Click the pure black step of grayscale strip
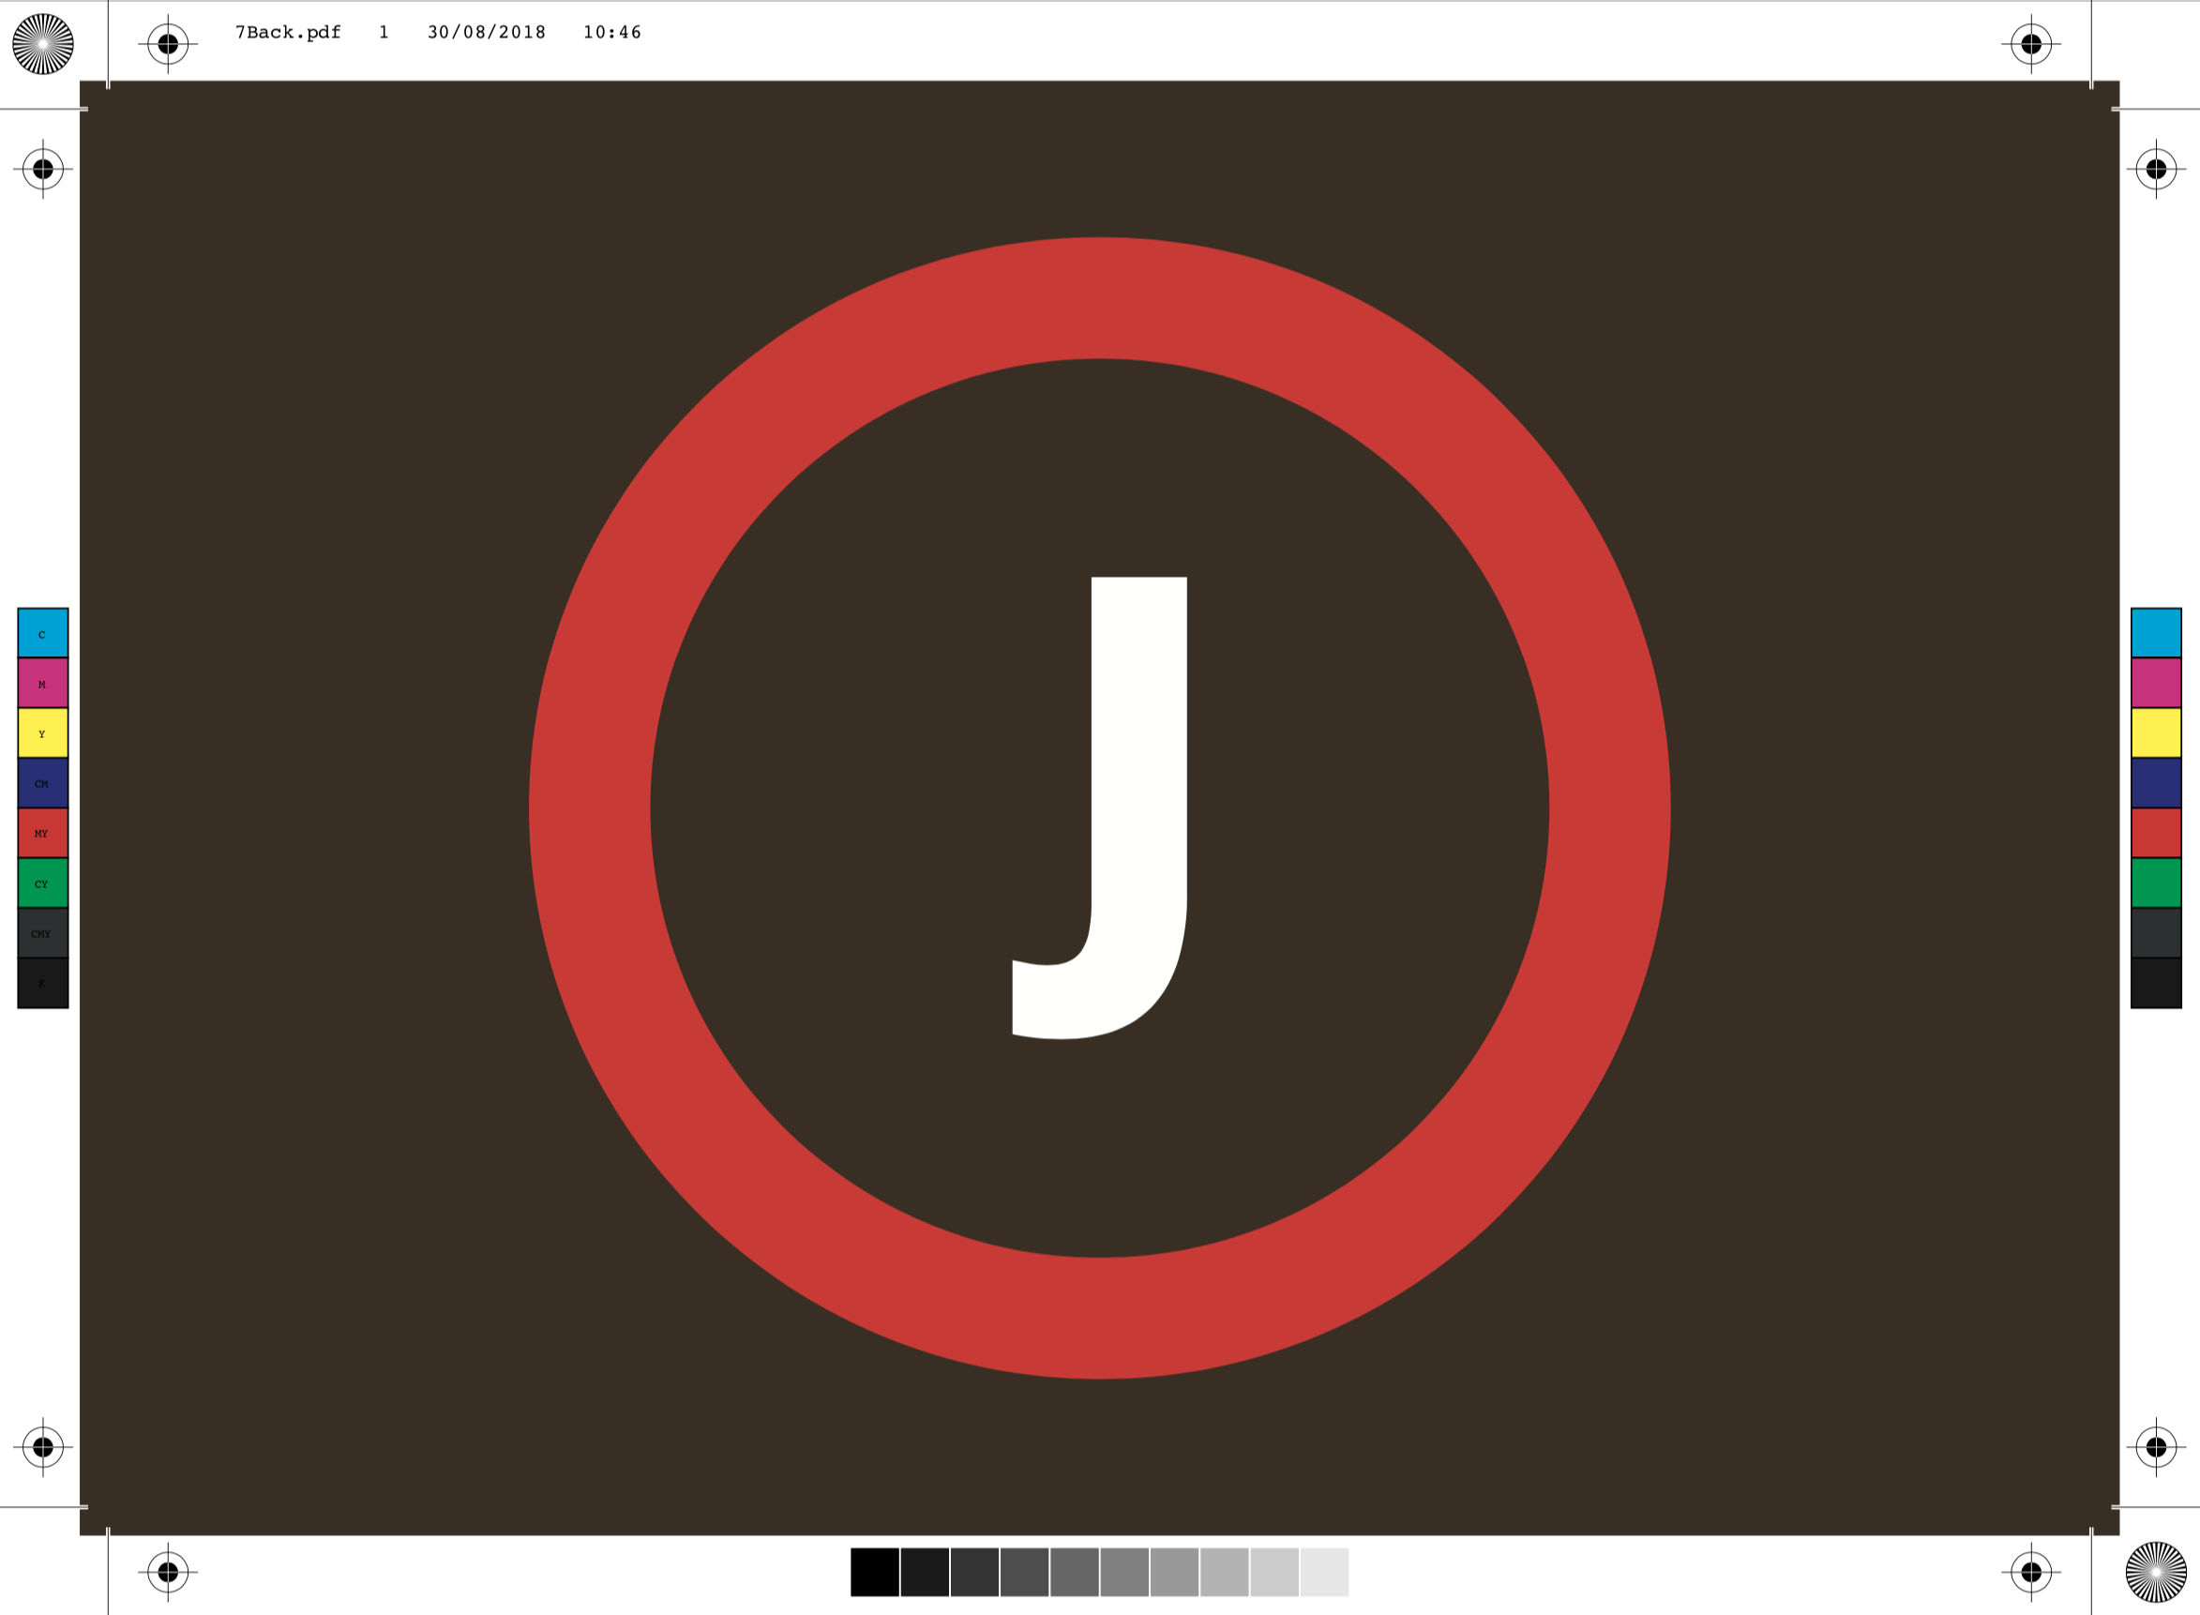This screenshot has height=1615, width=2200. point(875,1572)
